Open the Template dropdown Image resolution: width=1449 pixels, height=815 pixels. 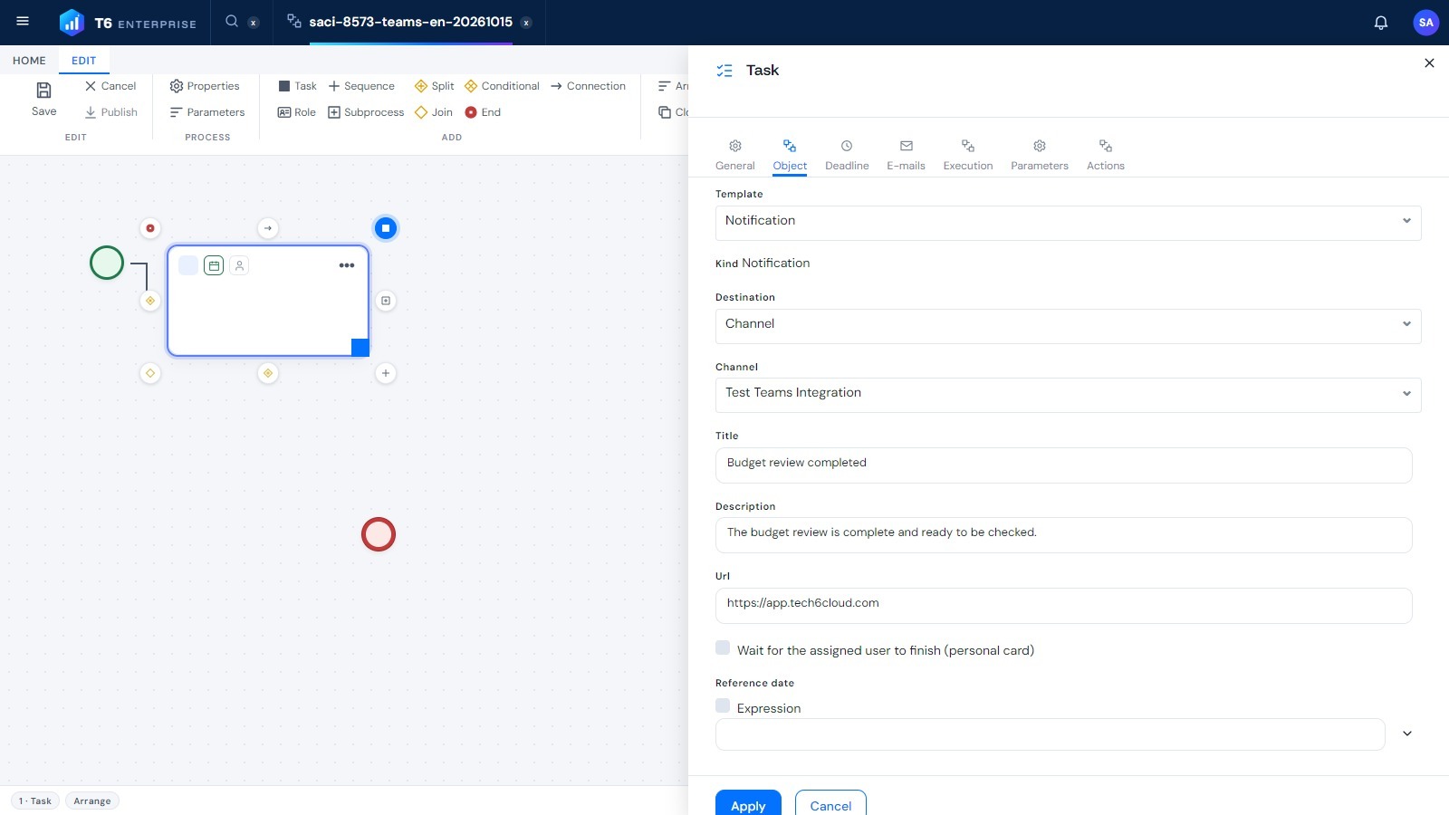[x=1068, y=223]
